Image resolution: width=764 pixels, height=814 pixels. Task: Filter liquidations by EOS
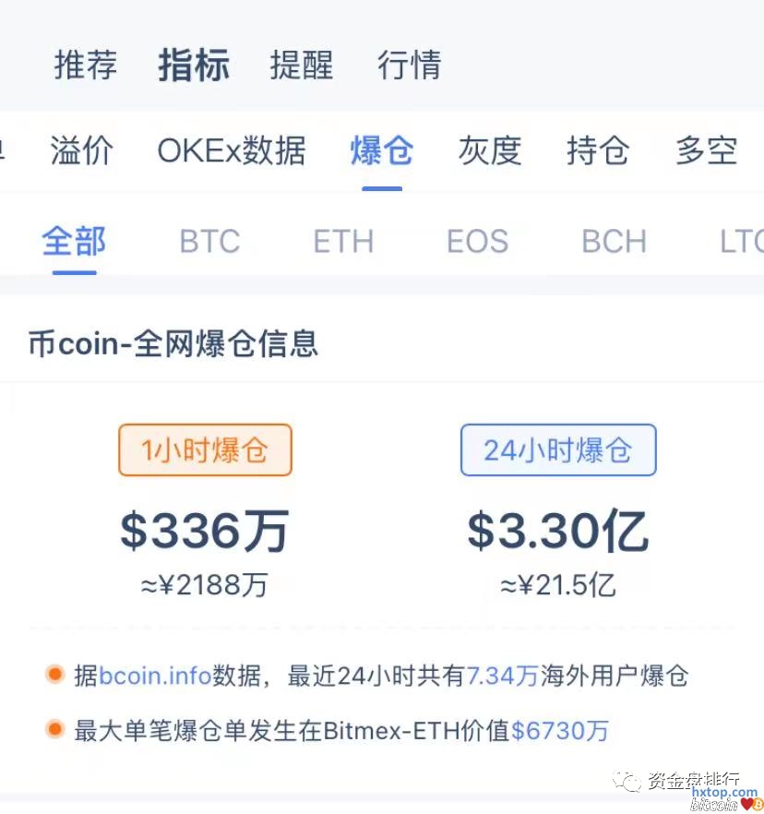click(477, 242)
